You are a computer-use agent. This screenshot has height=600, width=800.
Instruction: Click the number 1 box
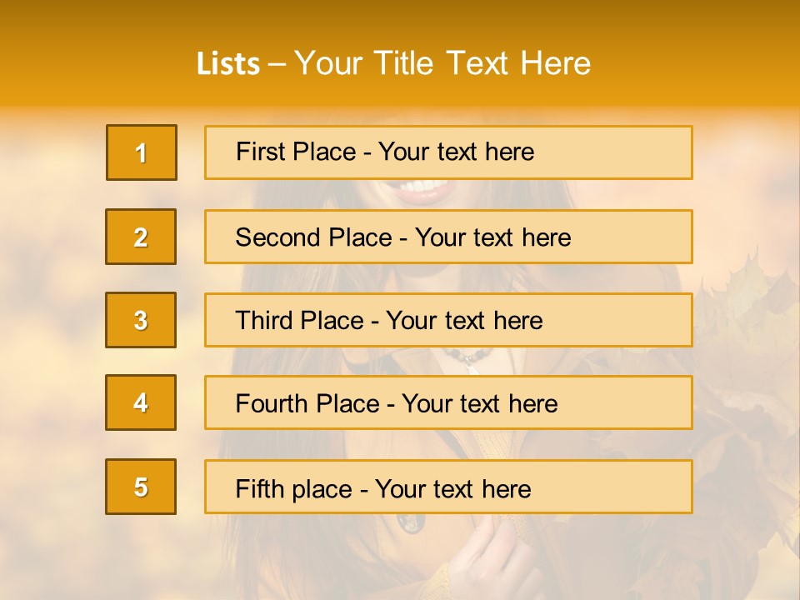142,152
